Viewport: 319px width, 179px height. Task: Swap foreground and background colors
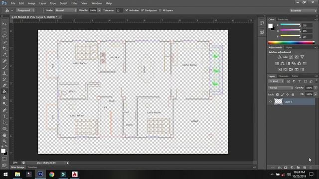click(x=6, y=146)
